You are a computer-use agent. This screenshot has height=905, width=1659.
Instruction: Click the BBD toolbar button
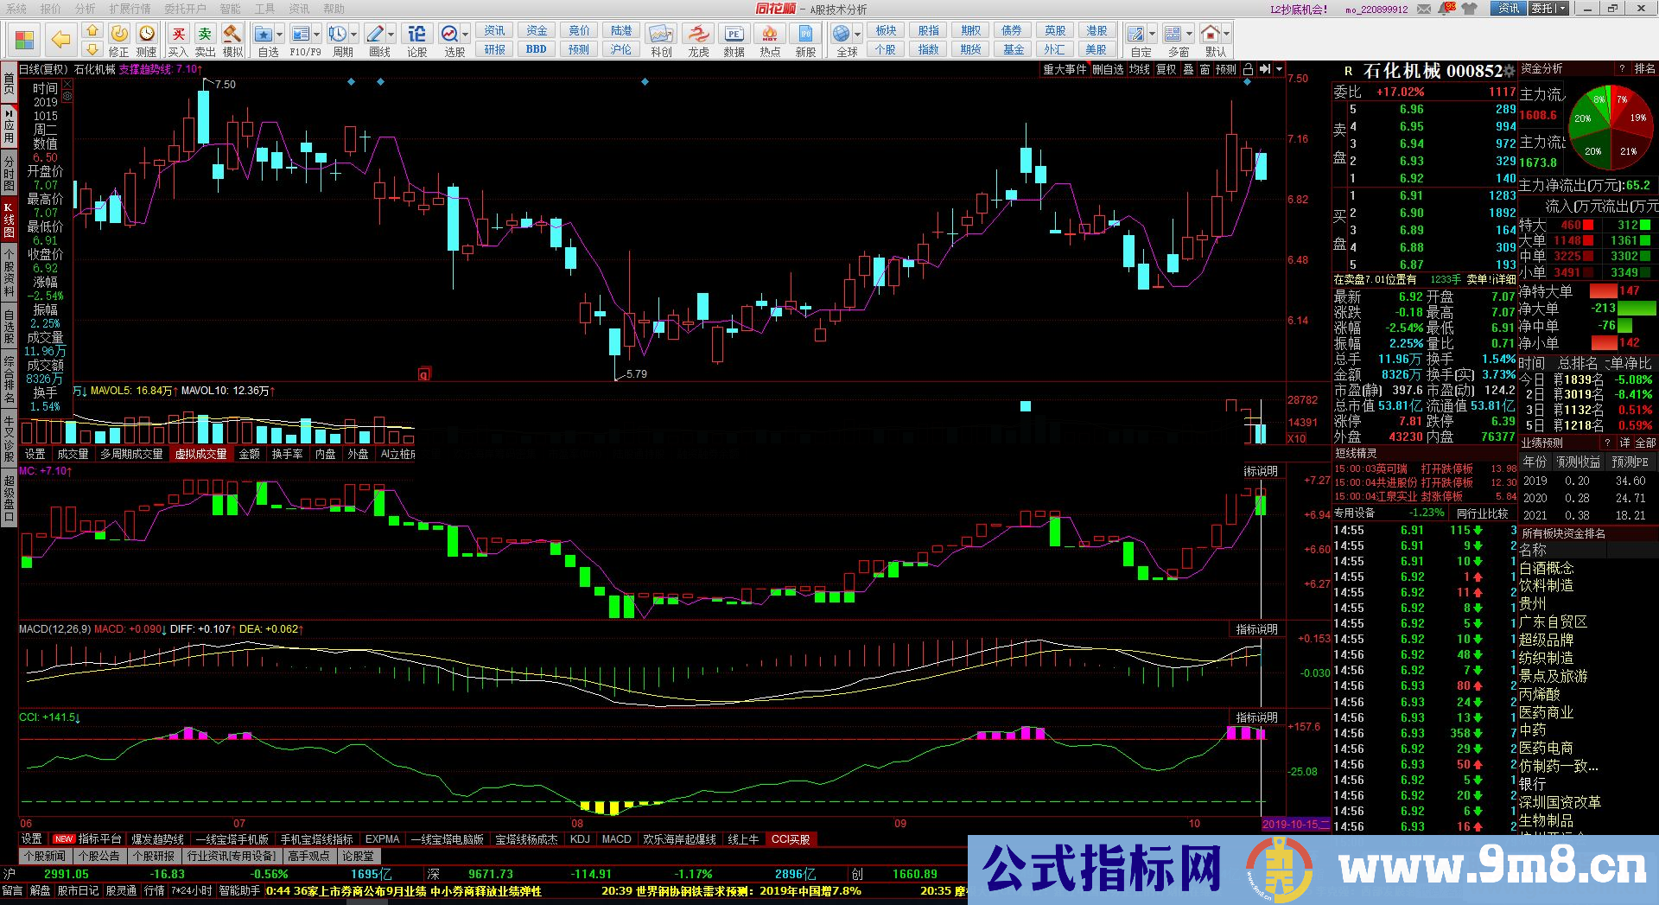[x=537, y=49]
